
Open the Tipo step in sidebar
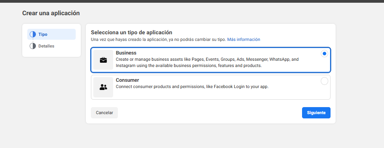pos(52,34)
